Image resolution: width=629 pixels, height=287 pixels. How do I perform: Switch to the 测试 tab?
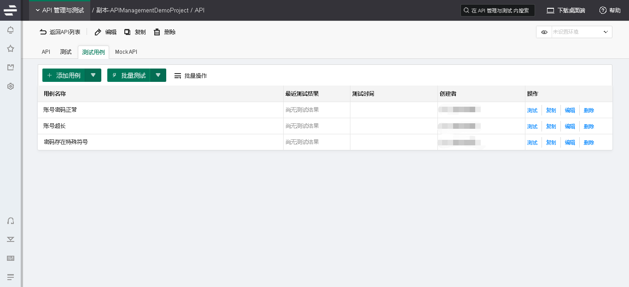[66, 52]
